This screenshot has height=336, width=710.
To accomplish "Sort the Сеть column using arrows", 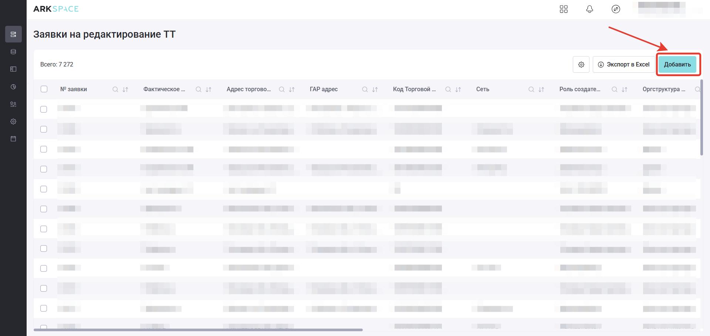I will tap(541, 89).
